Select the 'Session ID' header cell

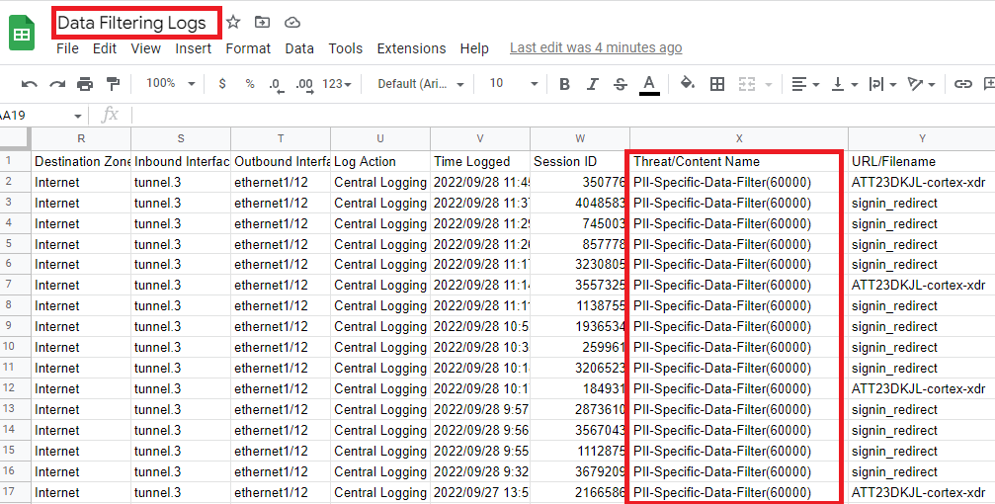pyautogui.click(x=580, y=161)
